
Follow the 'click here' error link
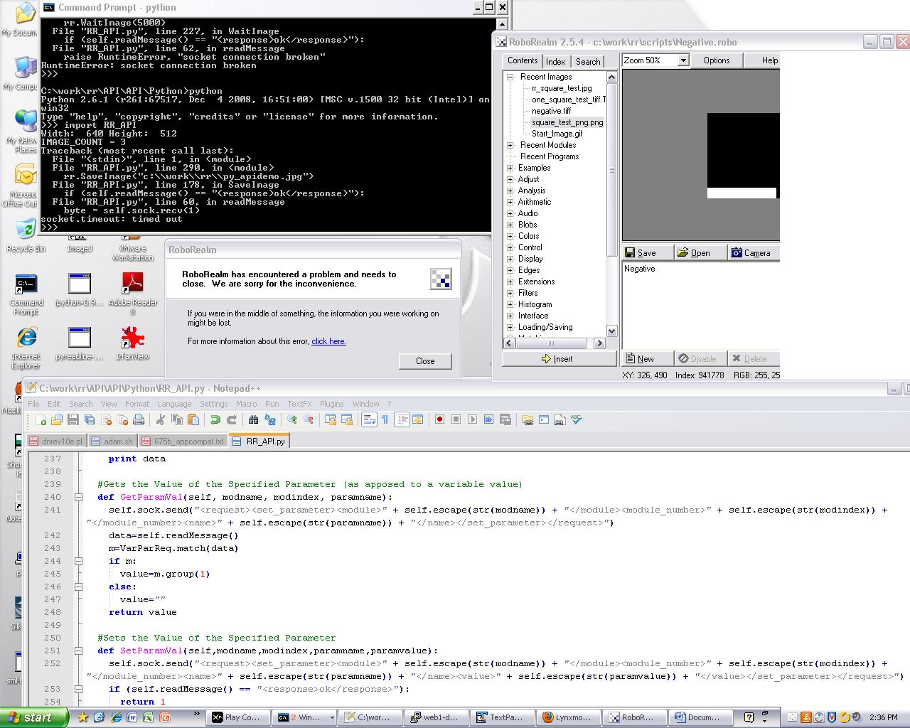(328, 341)
